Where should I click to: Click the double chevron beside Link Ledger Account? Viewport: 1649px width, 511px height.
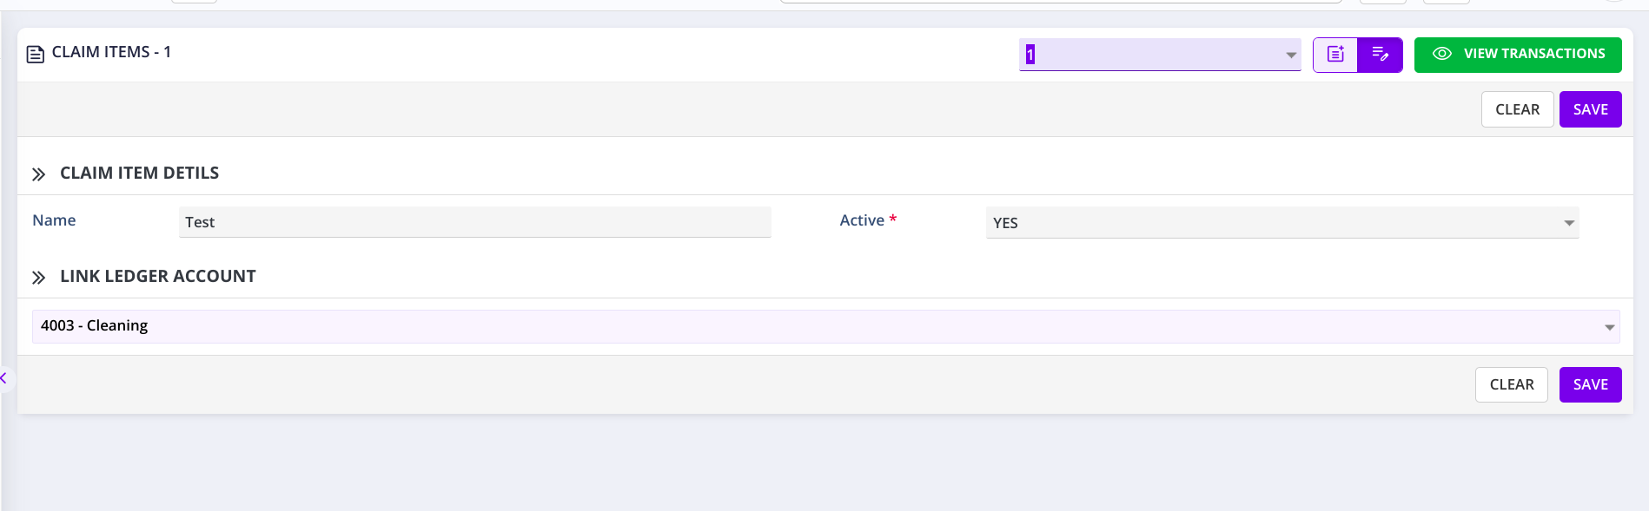(x=38, y=278)
